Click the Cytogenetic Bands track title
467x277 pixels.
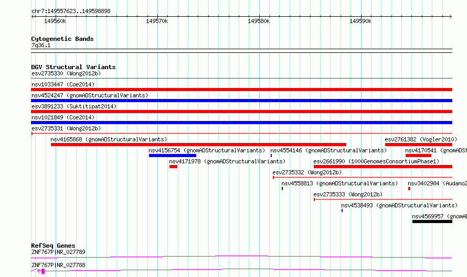pos(62,39)
